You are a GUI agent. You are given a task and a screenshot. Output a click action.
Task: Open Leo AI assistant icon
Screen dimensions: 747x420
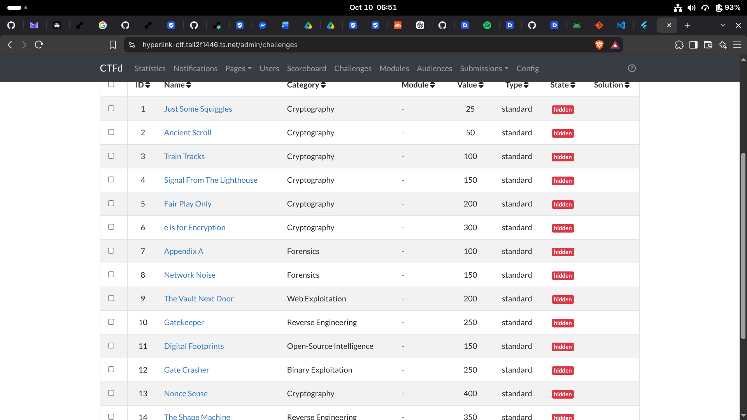point(722,45)
